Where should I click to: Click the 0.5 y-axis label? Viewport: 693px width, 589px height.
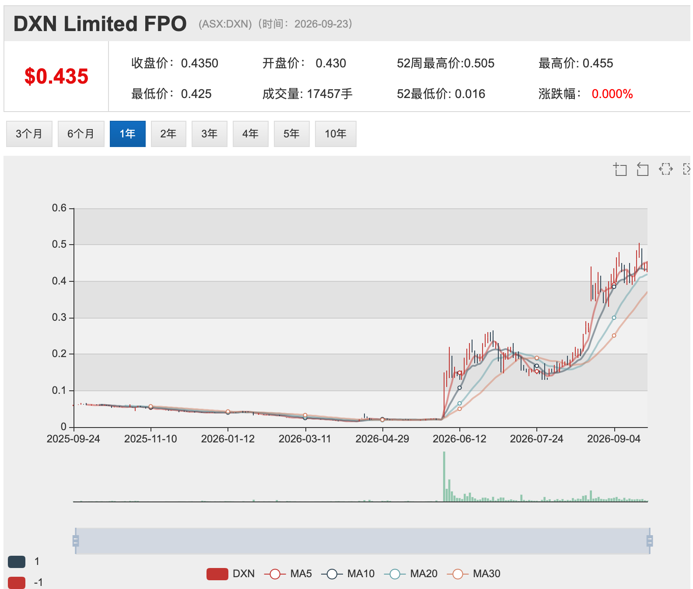pos(59,244)
